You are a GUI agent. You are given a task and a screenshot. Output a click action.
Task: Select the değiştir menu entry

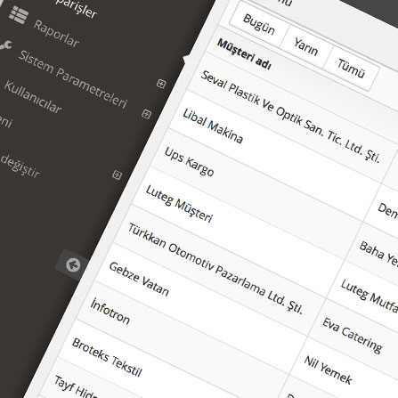20,166
